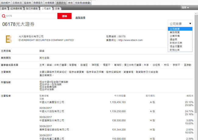Open the 經濟通新聞 sub-tab

16,8
